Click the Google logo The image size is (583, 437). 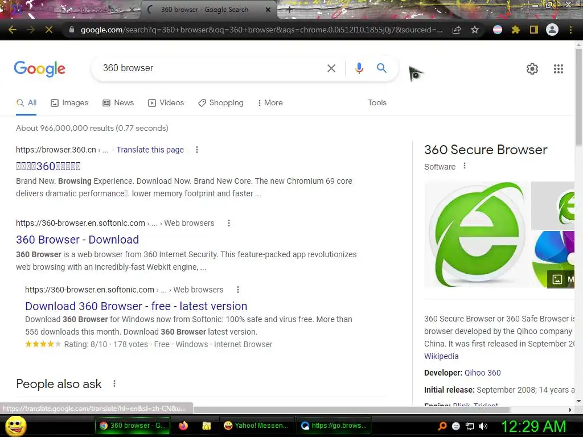(x=40, y=69)
